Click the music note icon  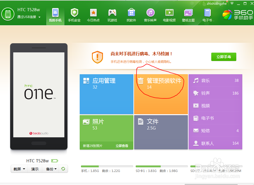tap(196, 81)
